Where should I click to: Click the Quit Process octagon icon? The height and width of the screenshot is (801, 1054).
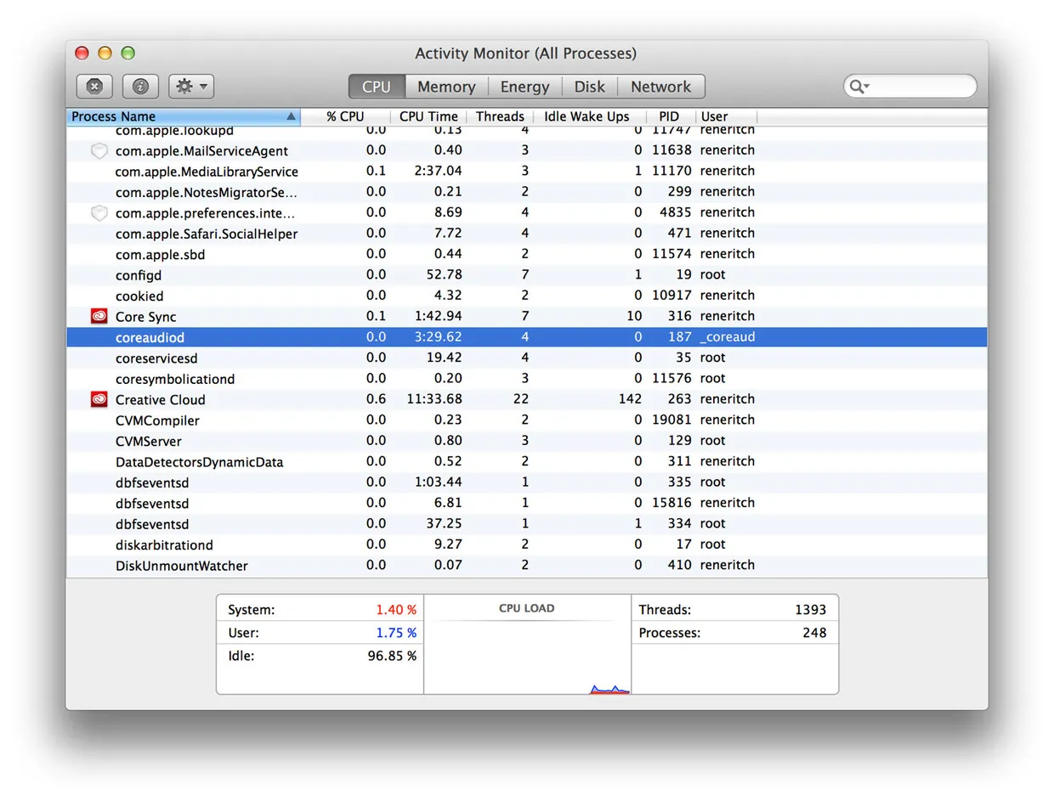tap(94, 86)
